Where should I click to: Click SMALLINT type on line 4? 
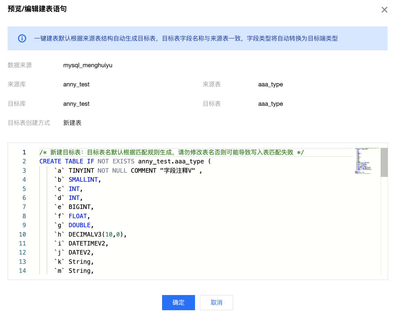point(83,180)
